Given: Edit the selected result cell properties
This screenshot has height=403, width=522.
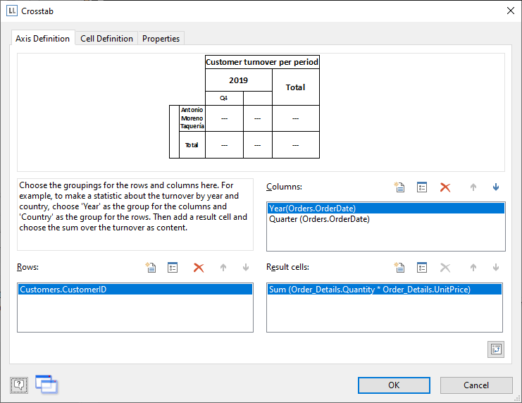Looking at the screenshot, I should [422, 268].
